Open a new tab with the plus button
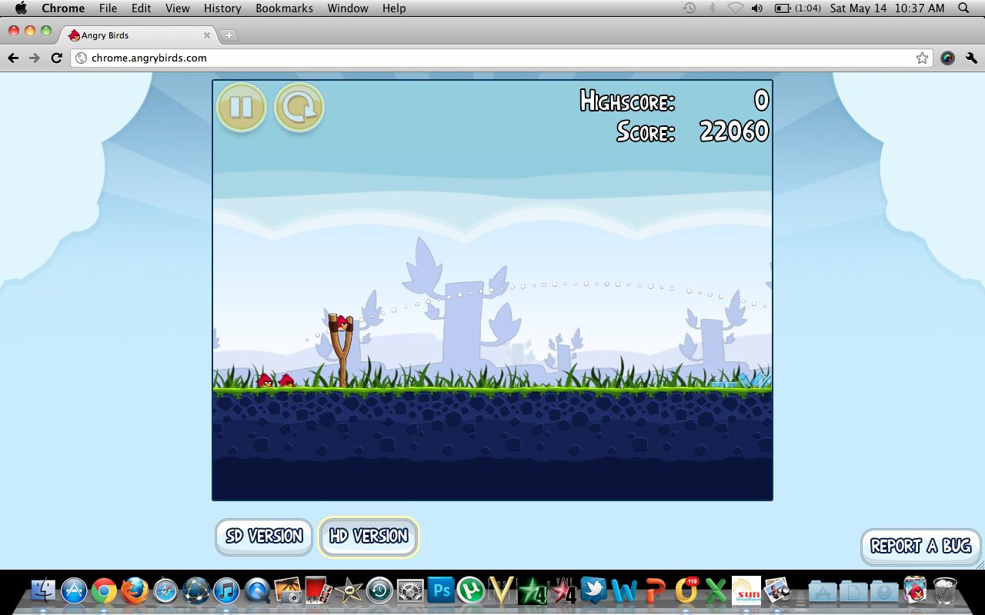Screen dimensions: 985x615 (x=229, y=35)
